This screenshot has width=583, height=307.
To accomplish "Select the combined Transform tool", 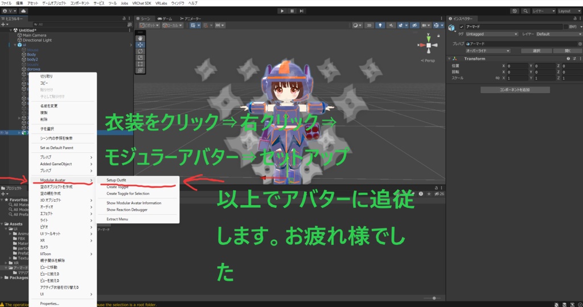I will (140, 70).
